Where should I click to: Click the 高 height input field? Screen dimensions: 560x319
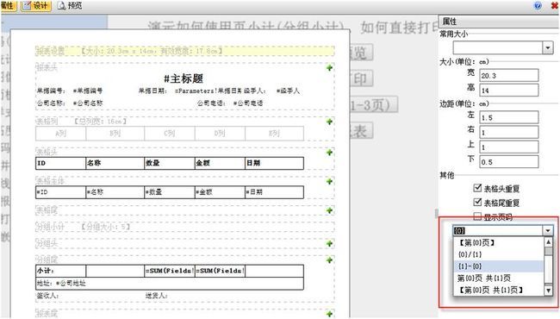coord(508,90)
